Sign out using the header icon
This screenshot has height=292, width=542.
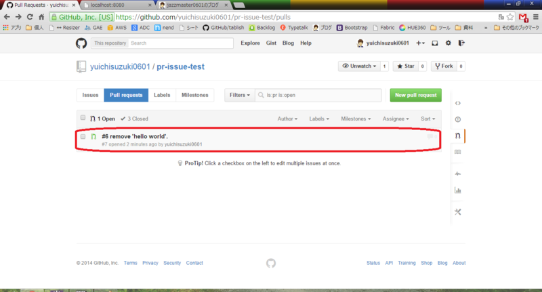[x=461, y=43]
